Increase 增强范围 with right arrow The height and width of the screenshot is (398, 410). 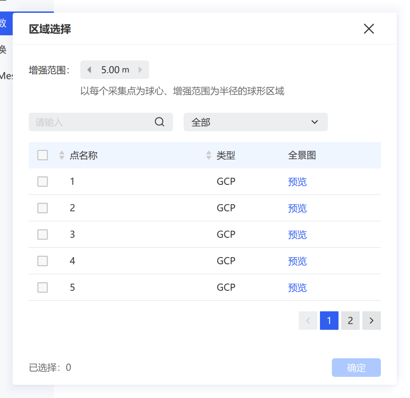tap(140, 70)
